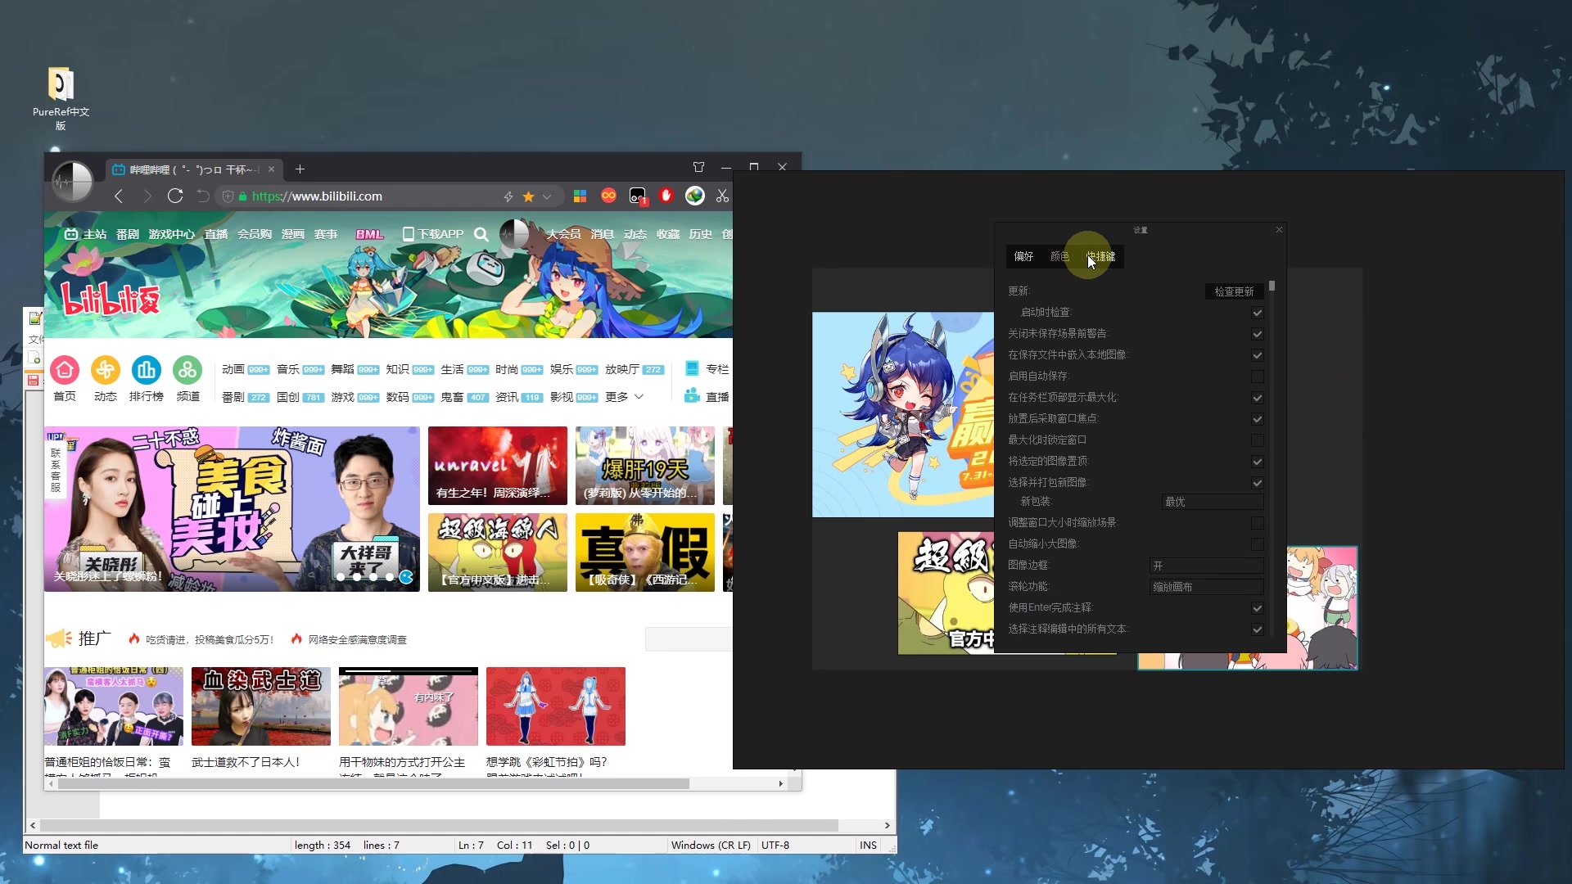This screenshot has width=1572, height=884.
Task: Click the bilibili logo on the homepage banner
Action: point(111,300)
